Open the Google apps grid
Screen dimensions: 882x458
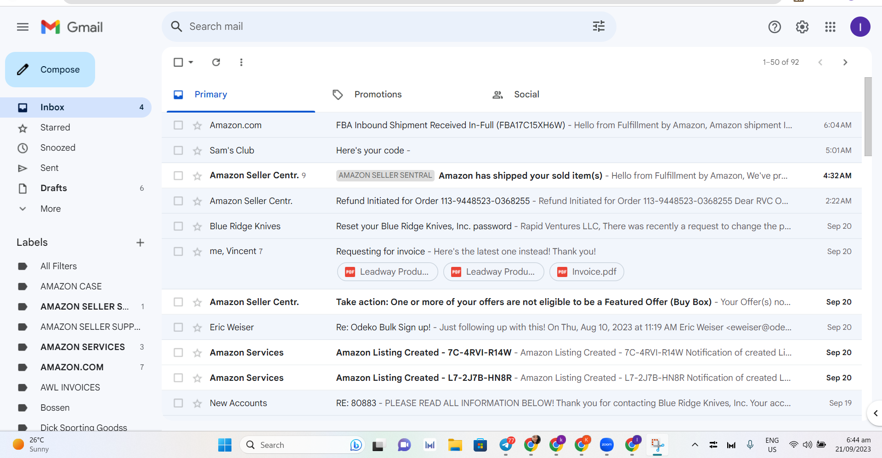coord(830,27)
